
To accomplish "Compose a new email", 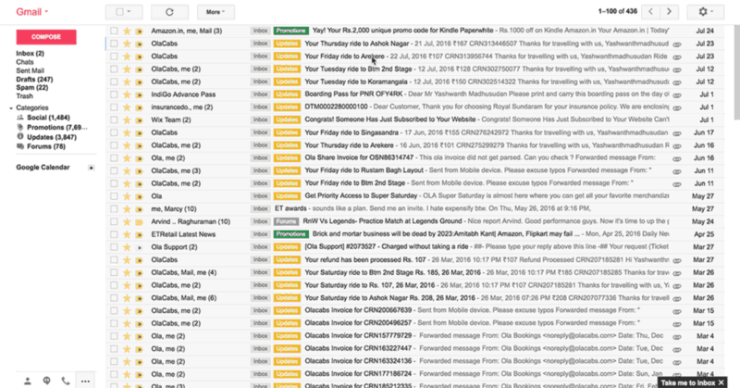I will click(x=46, y=37).
